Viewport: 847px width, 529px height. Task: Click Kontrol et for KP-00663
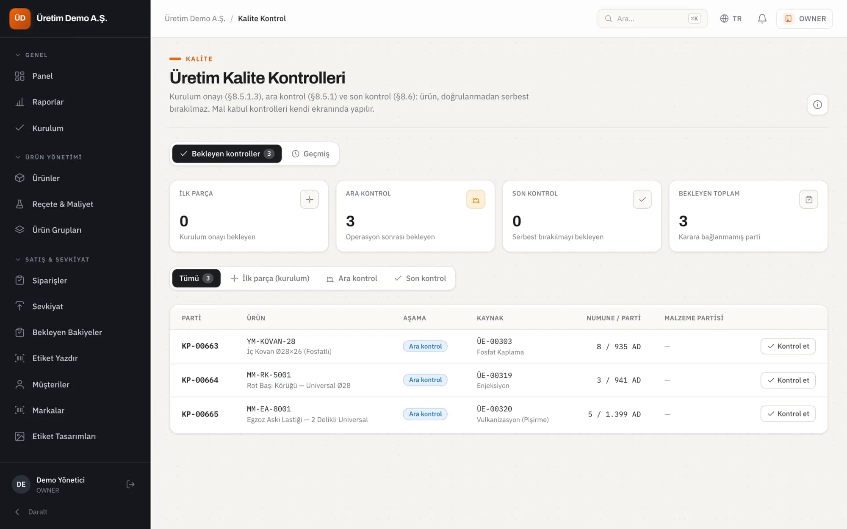point(788,346)
